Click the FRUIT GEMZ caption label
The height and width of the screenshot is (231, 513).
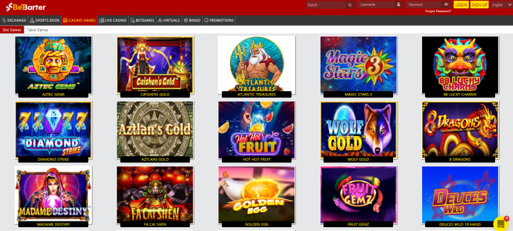pos(358,224)
